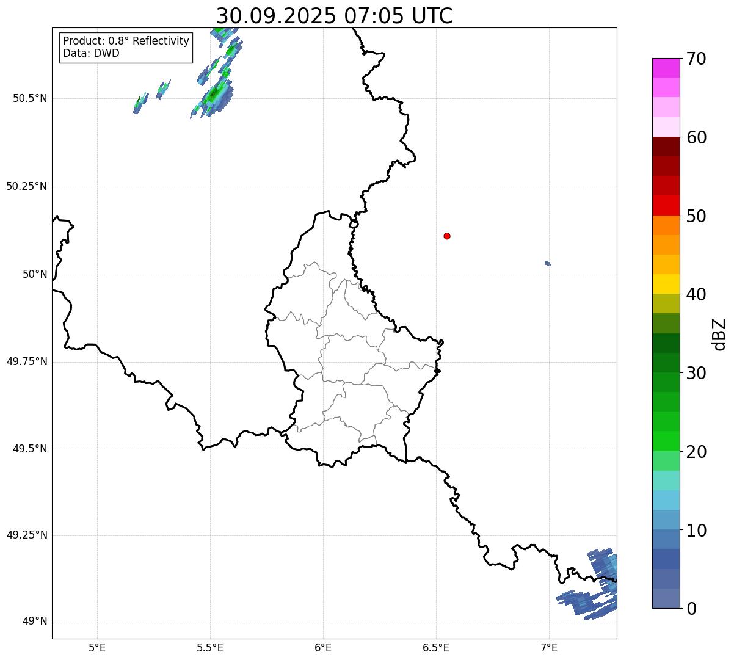Click the green radar echo near 50.5°N 5.5°E

(x=214, y=96)
